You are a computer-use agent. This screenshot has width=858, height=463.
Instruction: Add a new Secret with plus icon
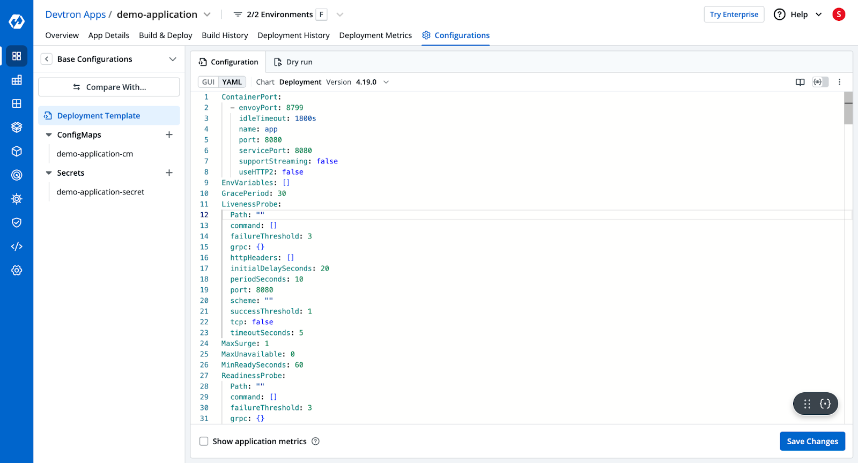(169, 173)
